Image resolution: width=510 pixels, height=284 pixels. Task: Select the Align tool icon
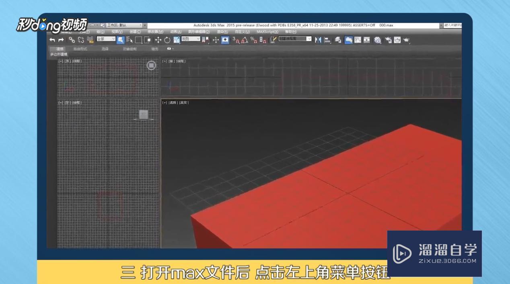327,40
